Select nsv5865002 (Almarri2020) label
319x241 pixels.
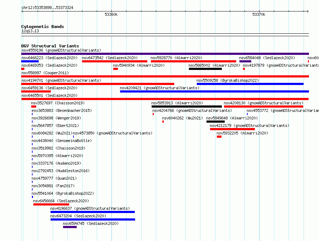click(214, 65)
